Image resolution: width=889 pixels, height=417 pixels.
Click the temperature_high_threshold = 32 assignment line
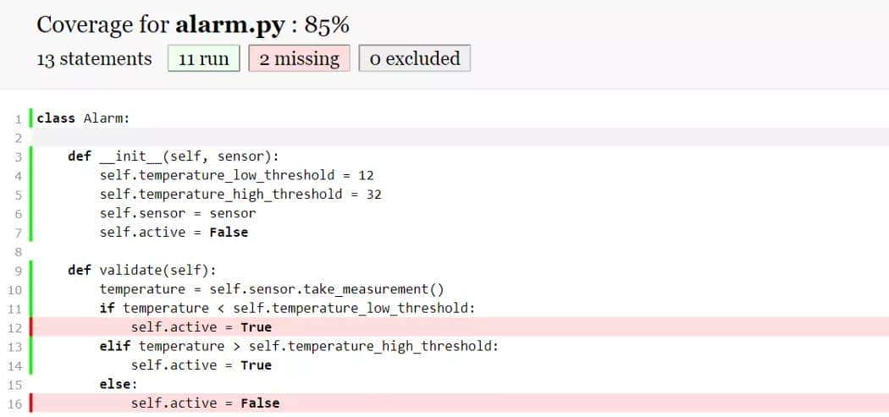pyautogui.click(x=240, y=195)
